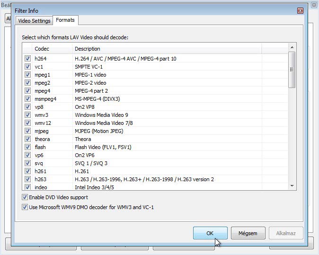
Task: Disable the h261 codec checkbox
Action: pyautogui.click(x=27, y=171)
